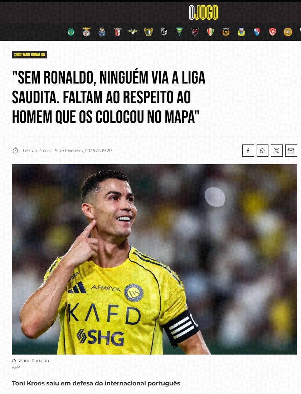Select the Famalicão blue-and-white crest
The height and width of the screenshot is (394, 301).
click(149, 32)
